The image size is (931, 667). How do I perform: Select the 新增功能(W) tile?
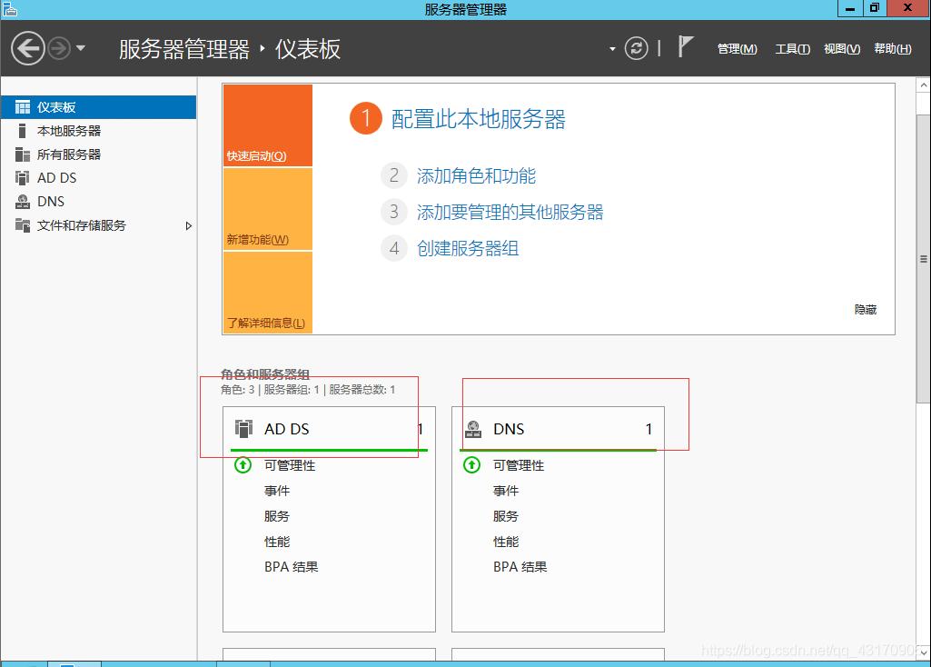point(267,210)
